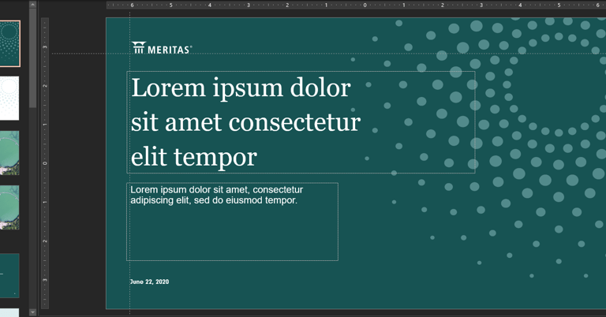Select the subtitle text 'Lorem ipsum dolor sit amet, consectetur'
Viewport: 606px width, 317px height.
click(x=216, y=189)
